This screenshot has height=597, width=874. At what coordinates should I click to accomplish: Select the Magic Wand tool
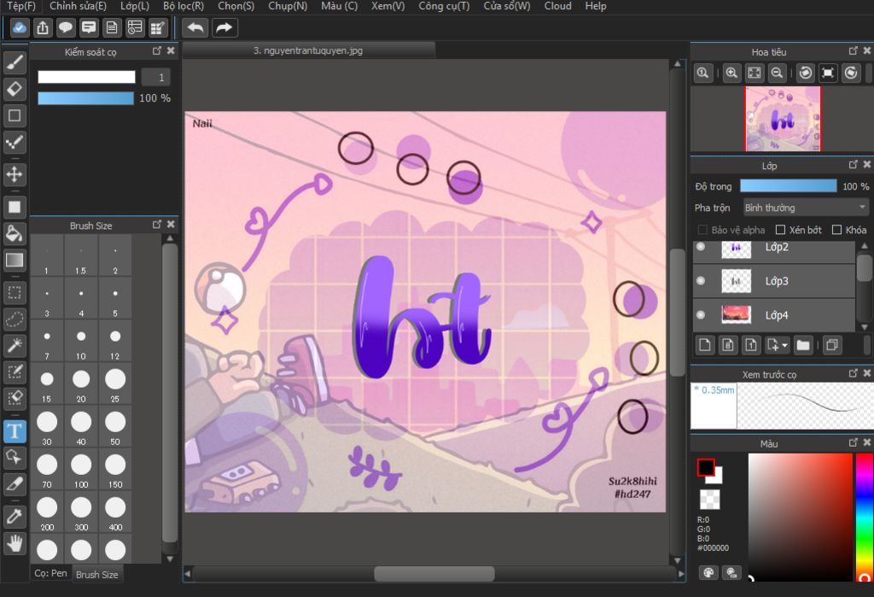coord(15,345)
